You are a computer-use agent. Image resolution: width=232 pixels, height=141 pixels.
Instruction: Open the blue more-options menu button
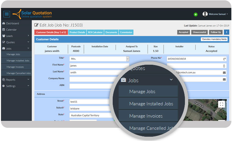pyautogui.click(x=227, y=32)
